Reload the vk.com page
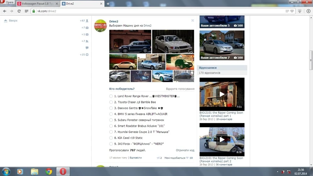Viewport: 313px width, 176px height. [19, 11]
